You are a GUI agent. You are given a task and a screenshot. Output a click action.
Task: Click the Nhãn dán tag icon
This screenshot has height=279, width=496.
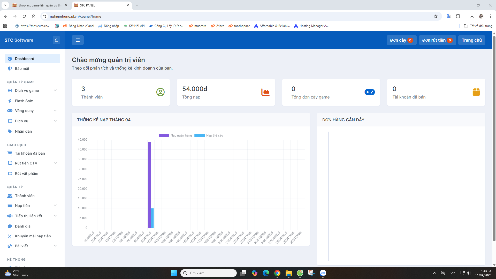coord(10,131)
